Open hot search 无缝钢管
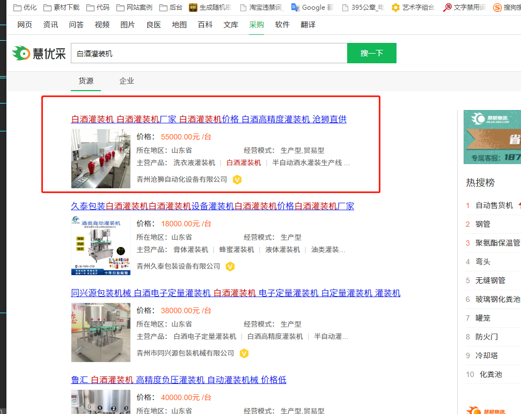The image size is (521, 414). (x=490, y=280)
